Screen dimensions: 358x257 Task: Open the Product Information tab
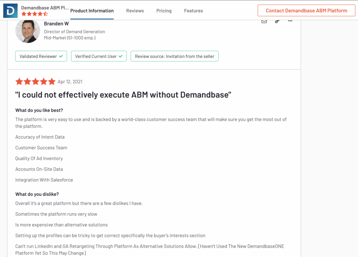pos(92,11)
